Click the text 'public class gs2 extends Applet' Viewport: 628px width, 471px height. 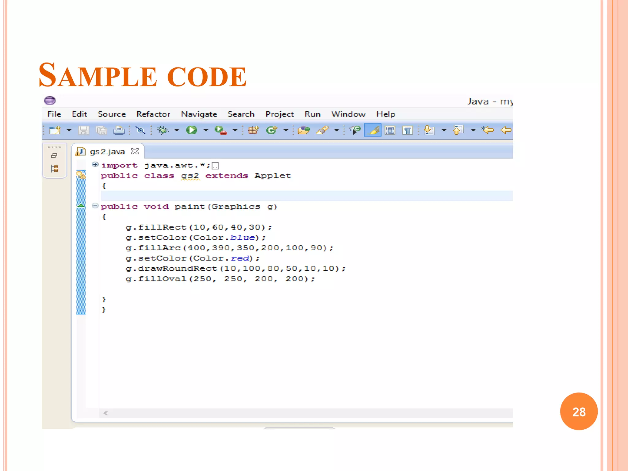point(196,176)
